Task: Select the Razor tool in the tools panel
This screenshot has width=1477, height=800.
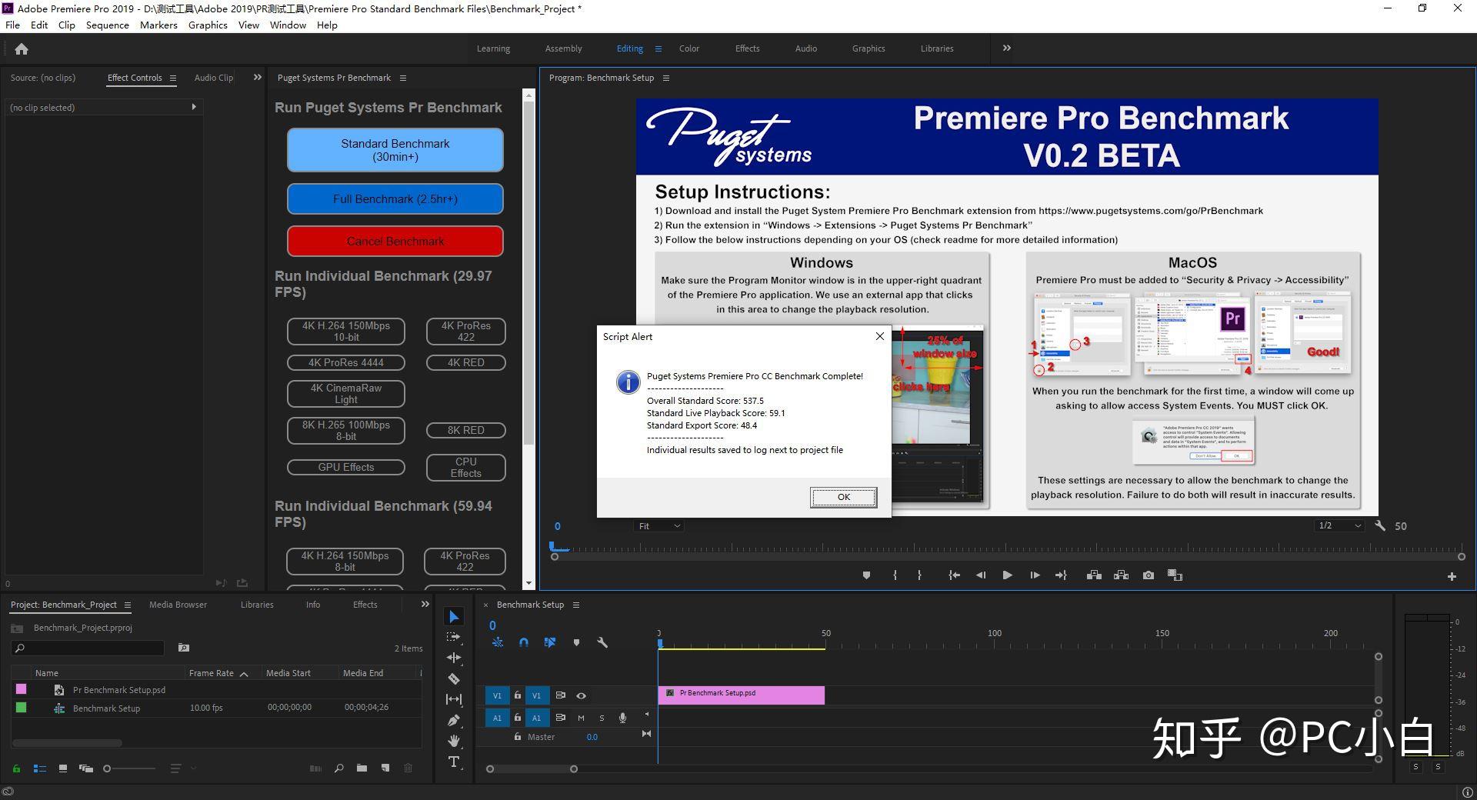Action: click(454, 678)
